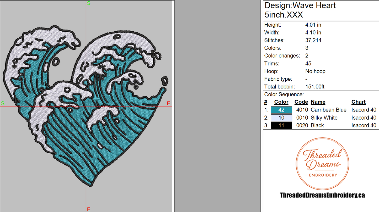Click the '#' column header
This screenshot has width=379, height=212.
(x=266, y=102)
